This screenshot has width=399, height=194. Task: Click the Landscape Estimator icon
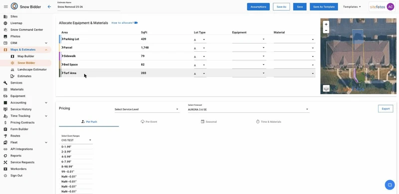pos(12,69)
